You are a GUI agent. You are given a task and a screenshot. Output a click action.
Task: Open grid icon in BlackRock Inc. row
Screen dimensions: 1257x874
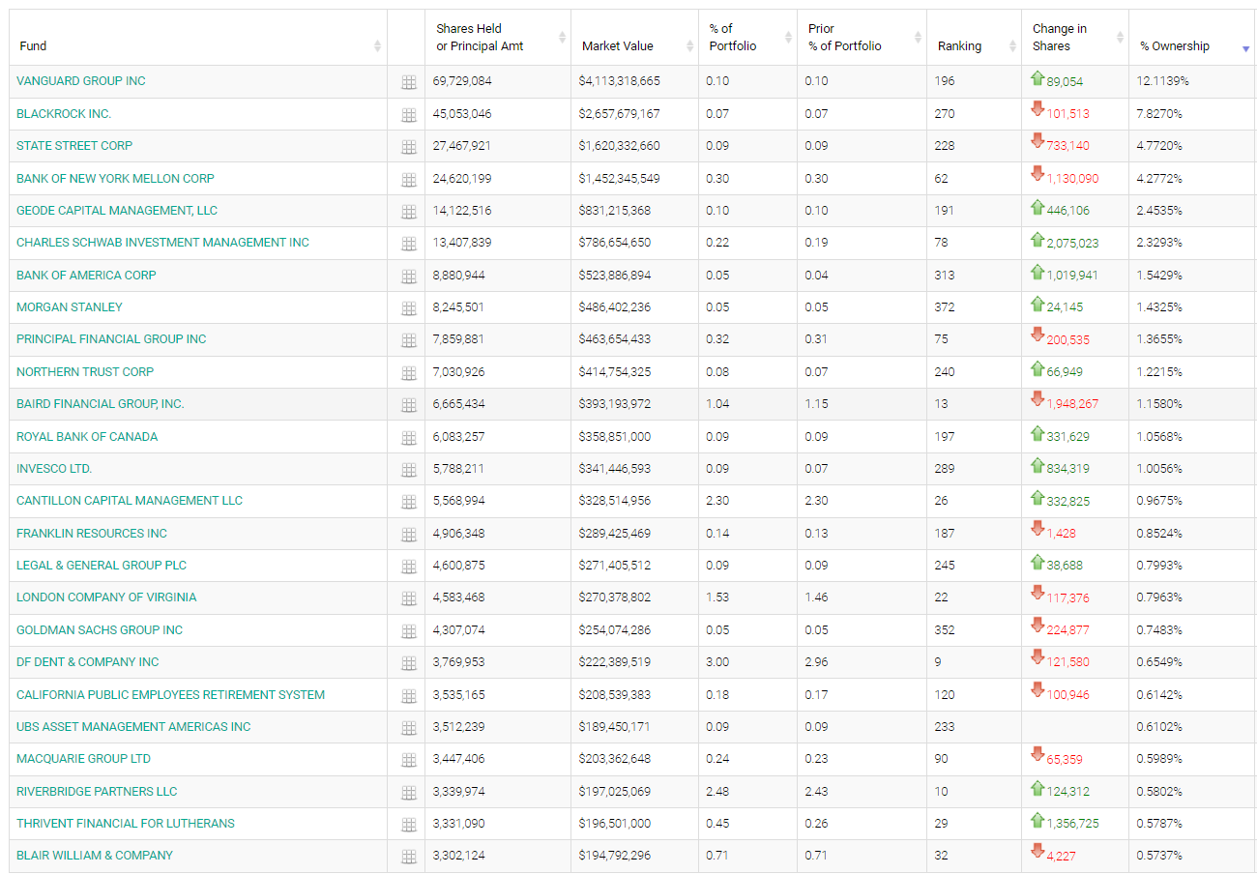point(409,115)
